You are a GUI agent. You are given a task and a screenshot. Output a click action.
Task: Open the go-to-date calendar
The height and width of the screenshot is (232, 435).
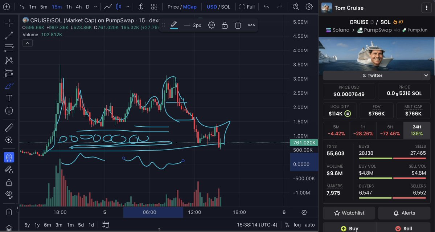[x=106, y=224]
